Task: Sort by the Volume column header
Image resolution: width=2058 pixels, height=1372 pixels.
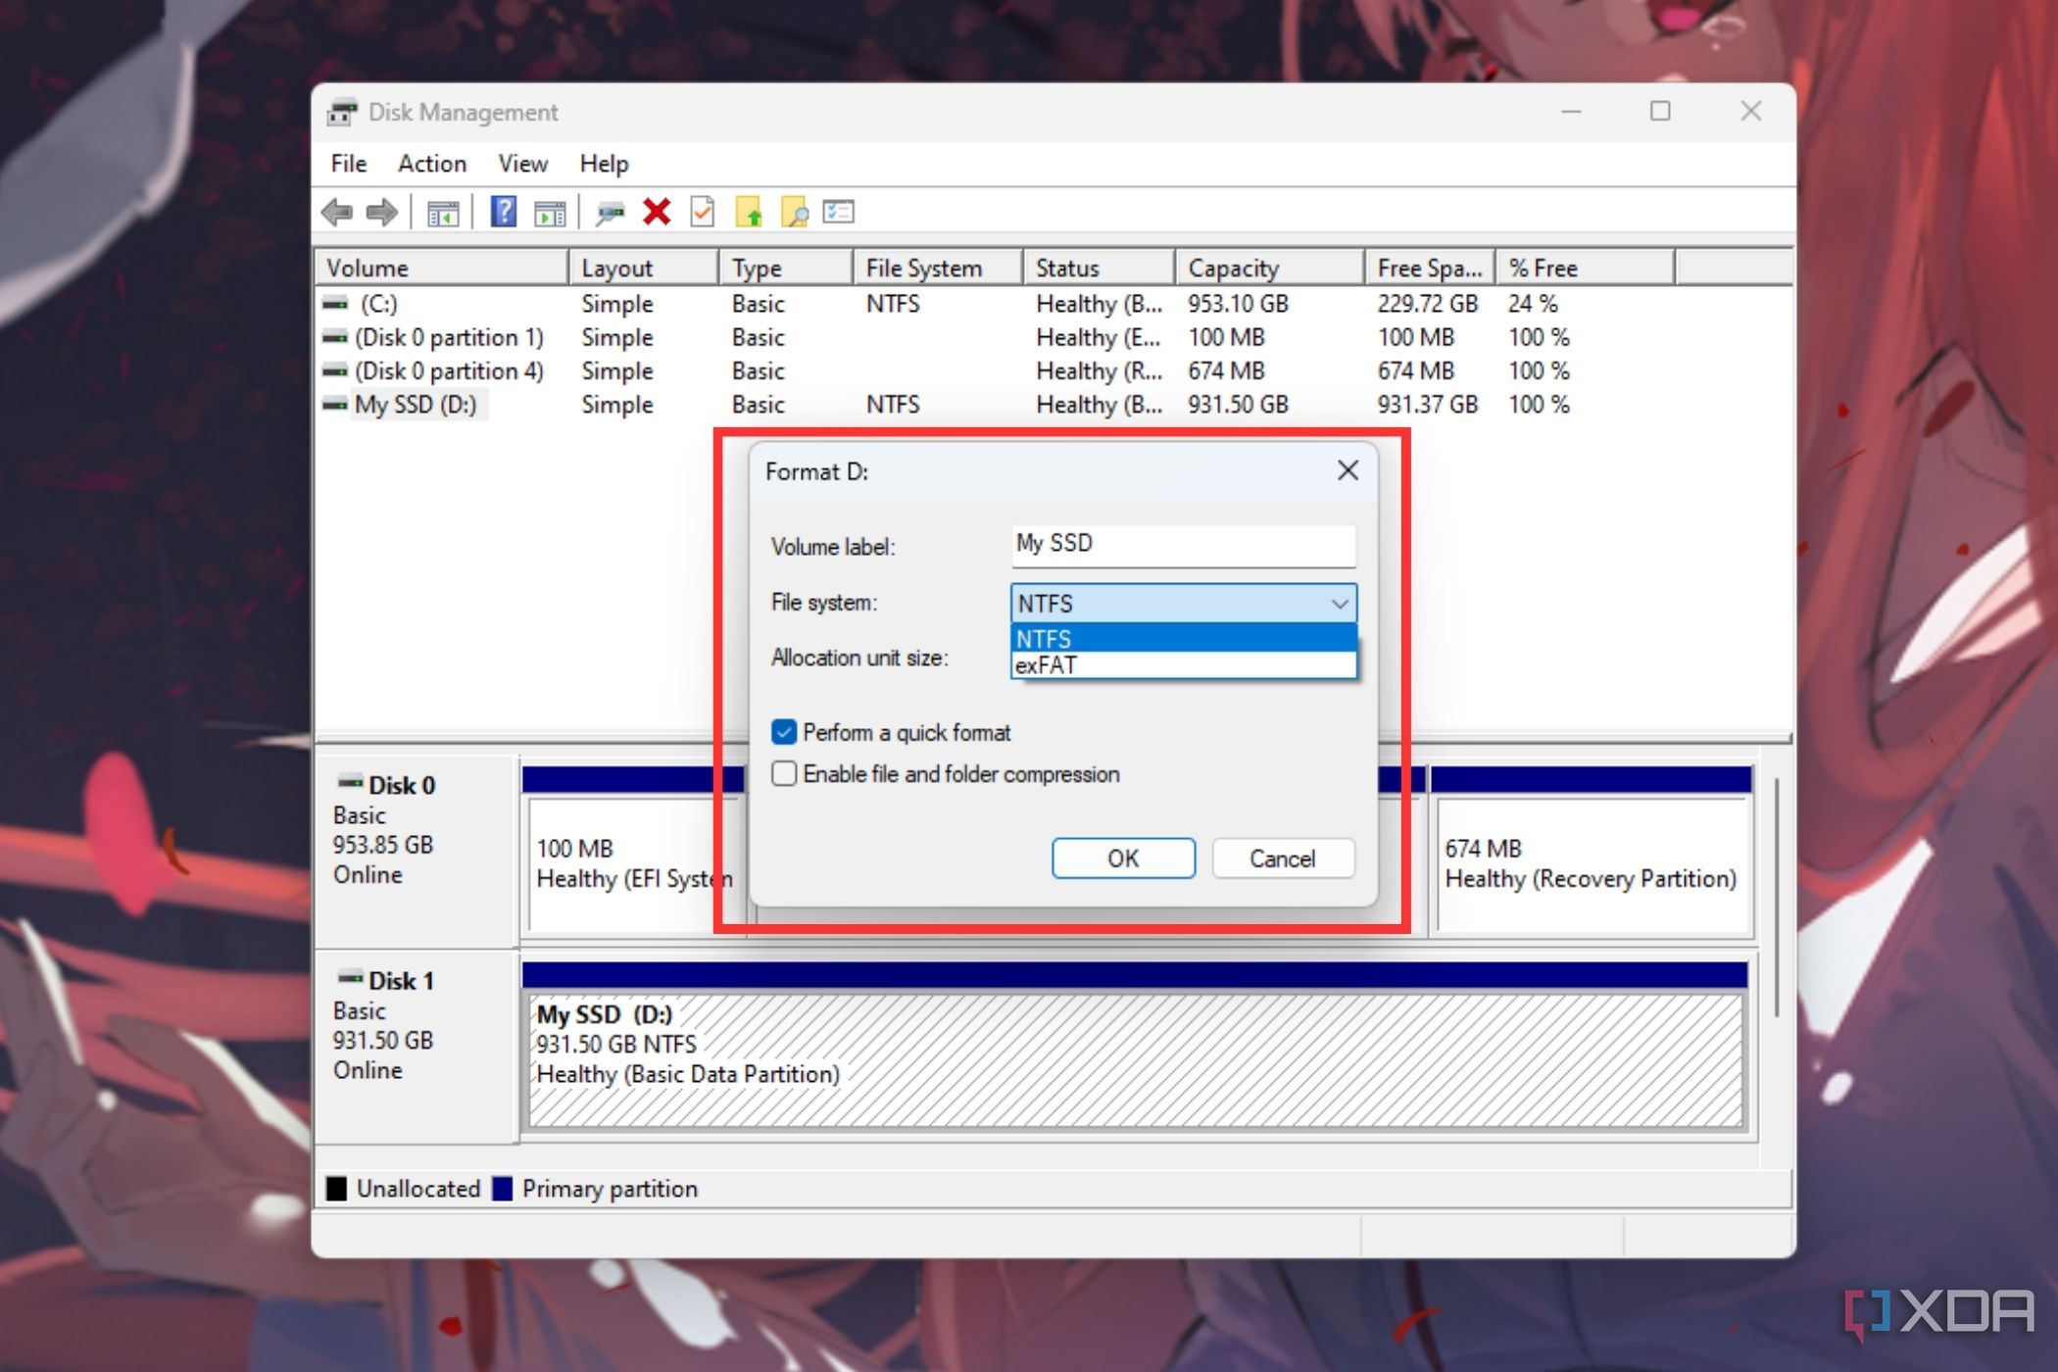Action: (x=442, y=268)
